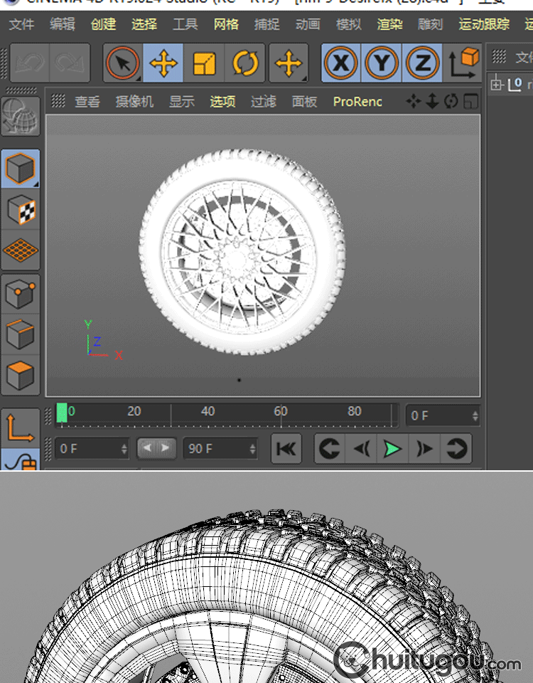
Task: Select the Move tool in toolbar
Action: 163,64
